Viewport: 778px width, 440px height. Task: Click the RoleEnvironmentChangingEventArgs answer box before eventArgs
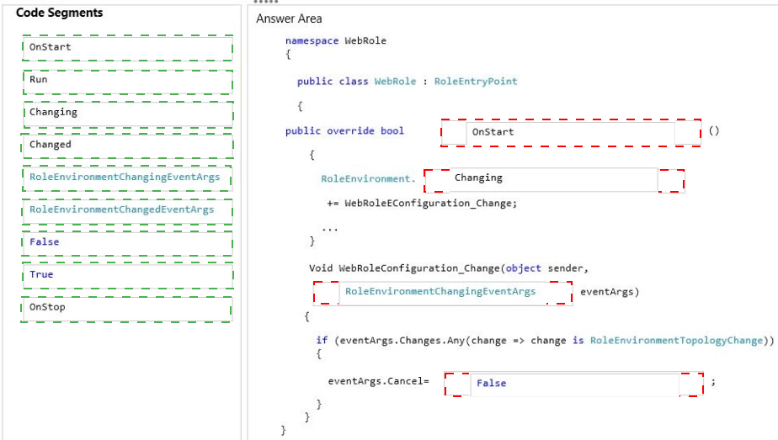point(443,293)
